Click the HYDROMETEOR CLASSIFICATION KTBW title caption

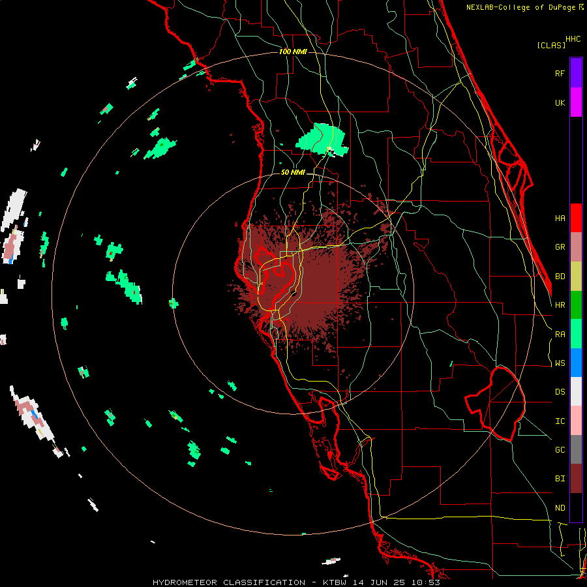point(296,582)
